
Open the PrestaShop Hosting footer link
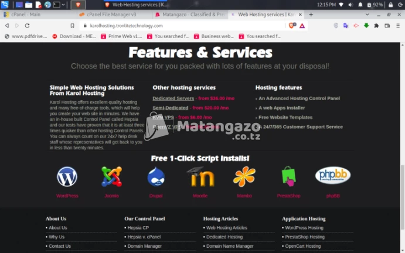pyautogui.click(x=305, y=237)
